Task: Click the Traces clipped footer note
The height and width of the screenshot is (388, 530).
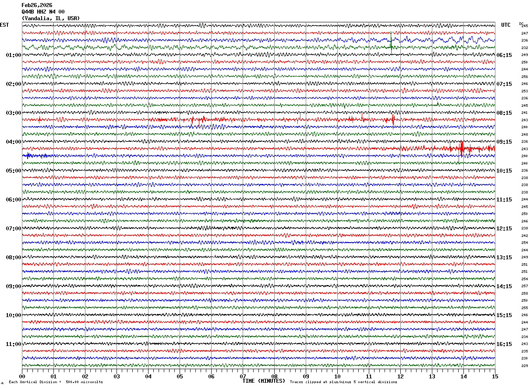Action: pyautogui.click(x=343, y=382)
